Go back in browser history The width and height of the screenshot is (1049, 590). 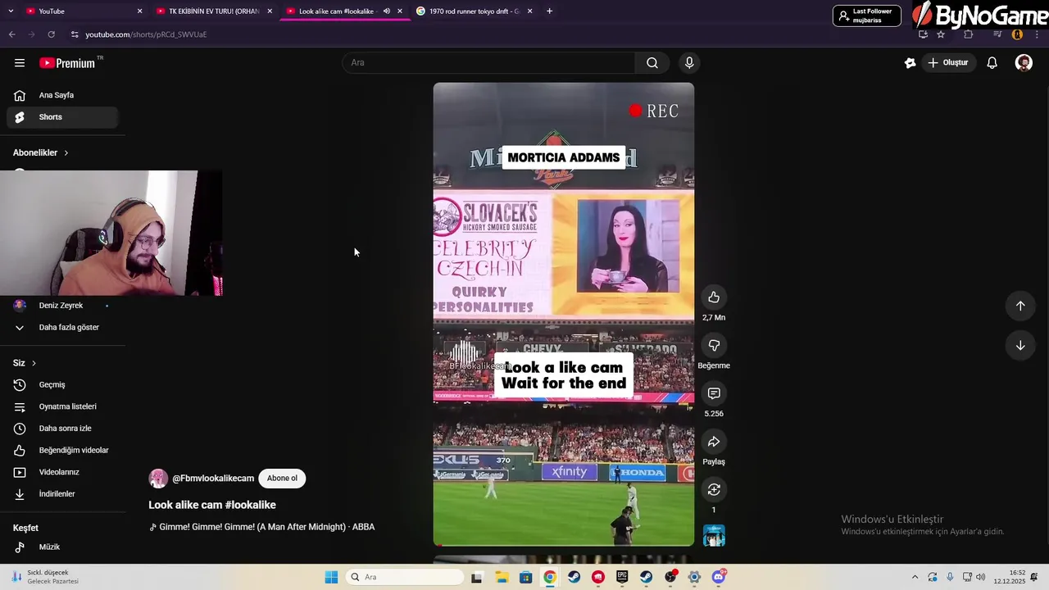pyautogui.click(x=11, y=34)
